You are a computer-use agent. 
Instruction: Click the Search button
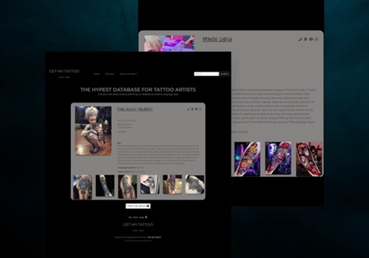click(224, 74)
